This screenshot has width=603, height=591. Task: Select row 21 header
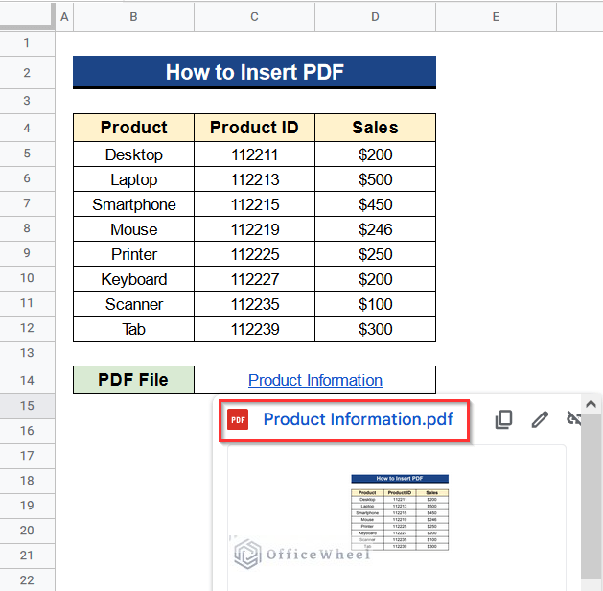[27, 556]
